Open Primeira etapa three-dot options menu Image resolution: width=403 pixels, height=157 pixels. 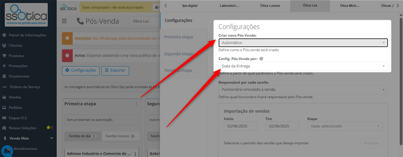[137, 103]
